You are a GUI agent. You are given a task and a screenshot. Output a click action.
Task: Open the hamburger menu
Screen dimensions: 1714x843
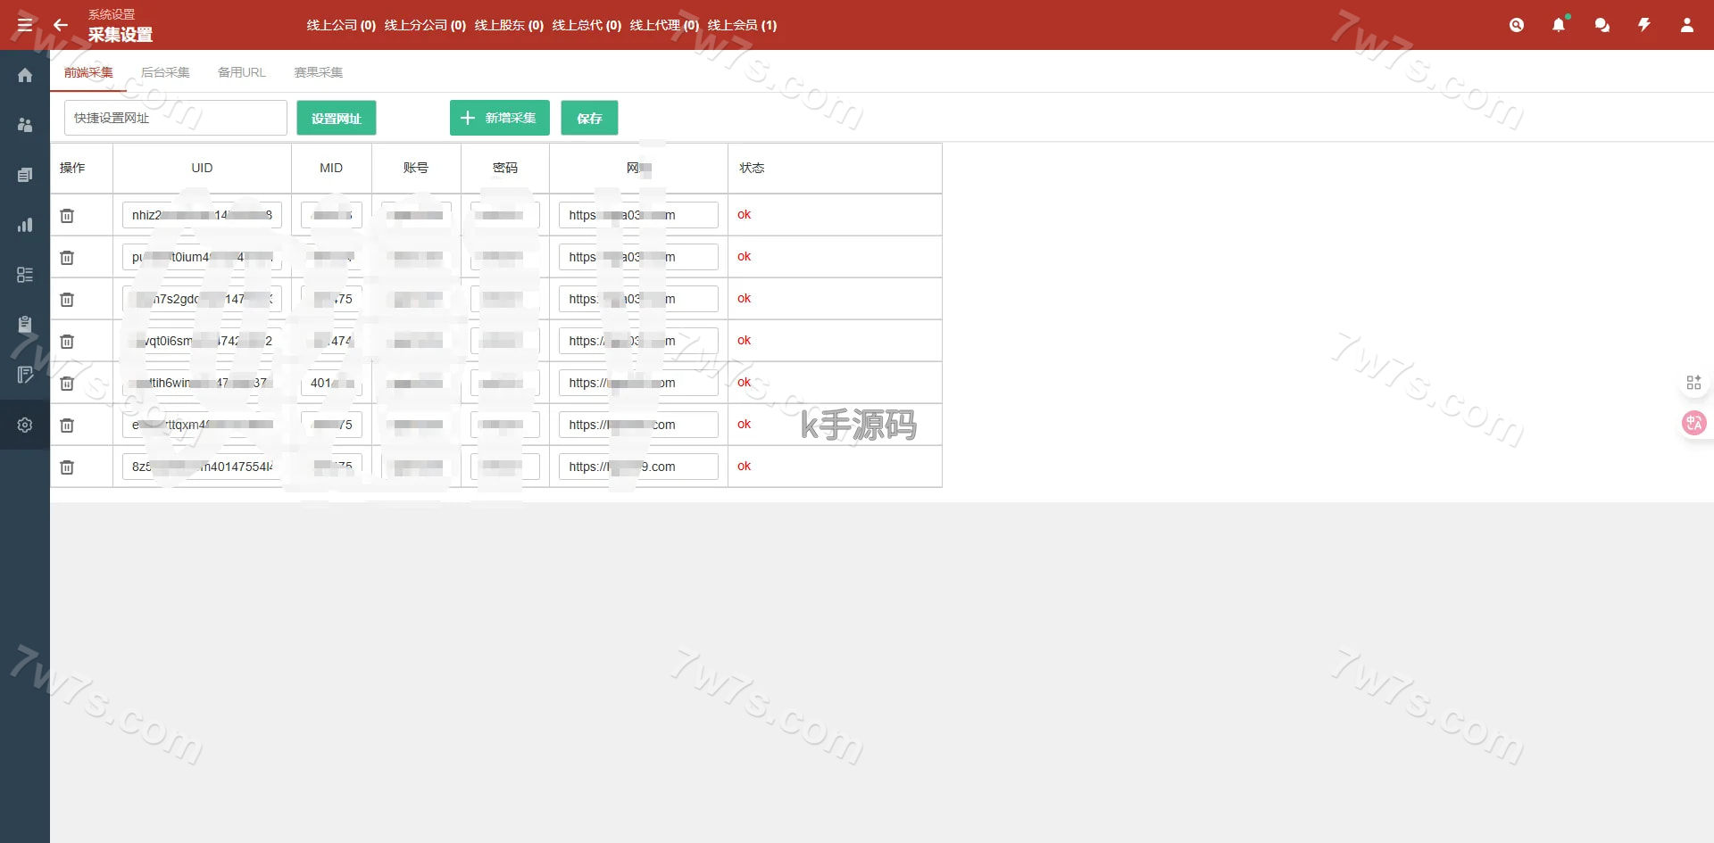(25, 25)
